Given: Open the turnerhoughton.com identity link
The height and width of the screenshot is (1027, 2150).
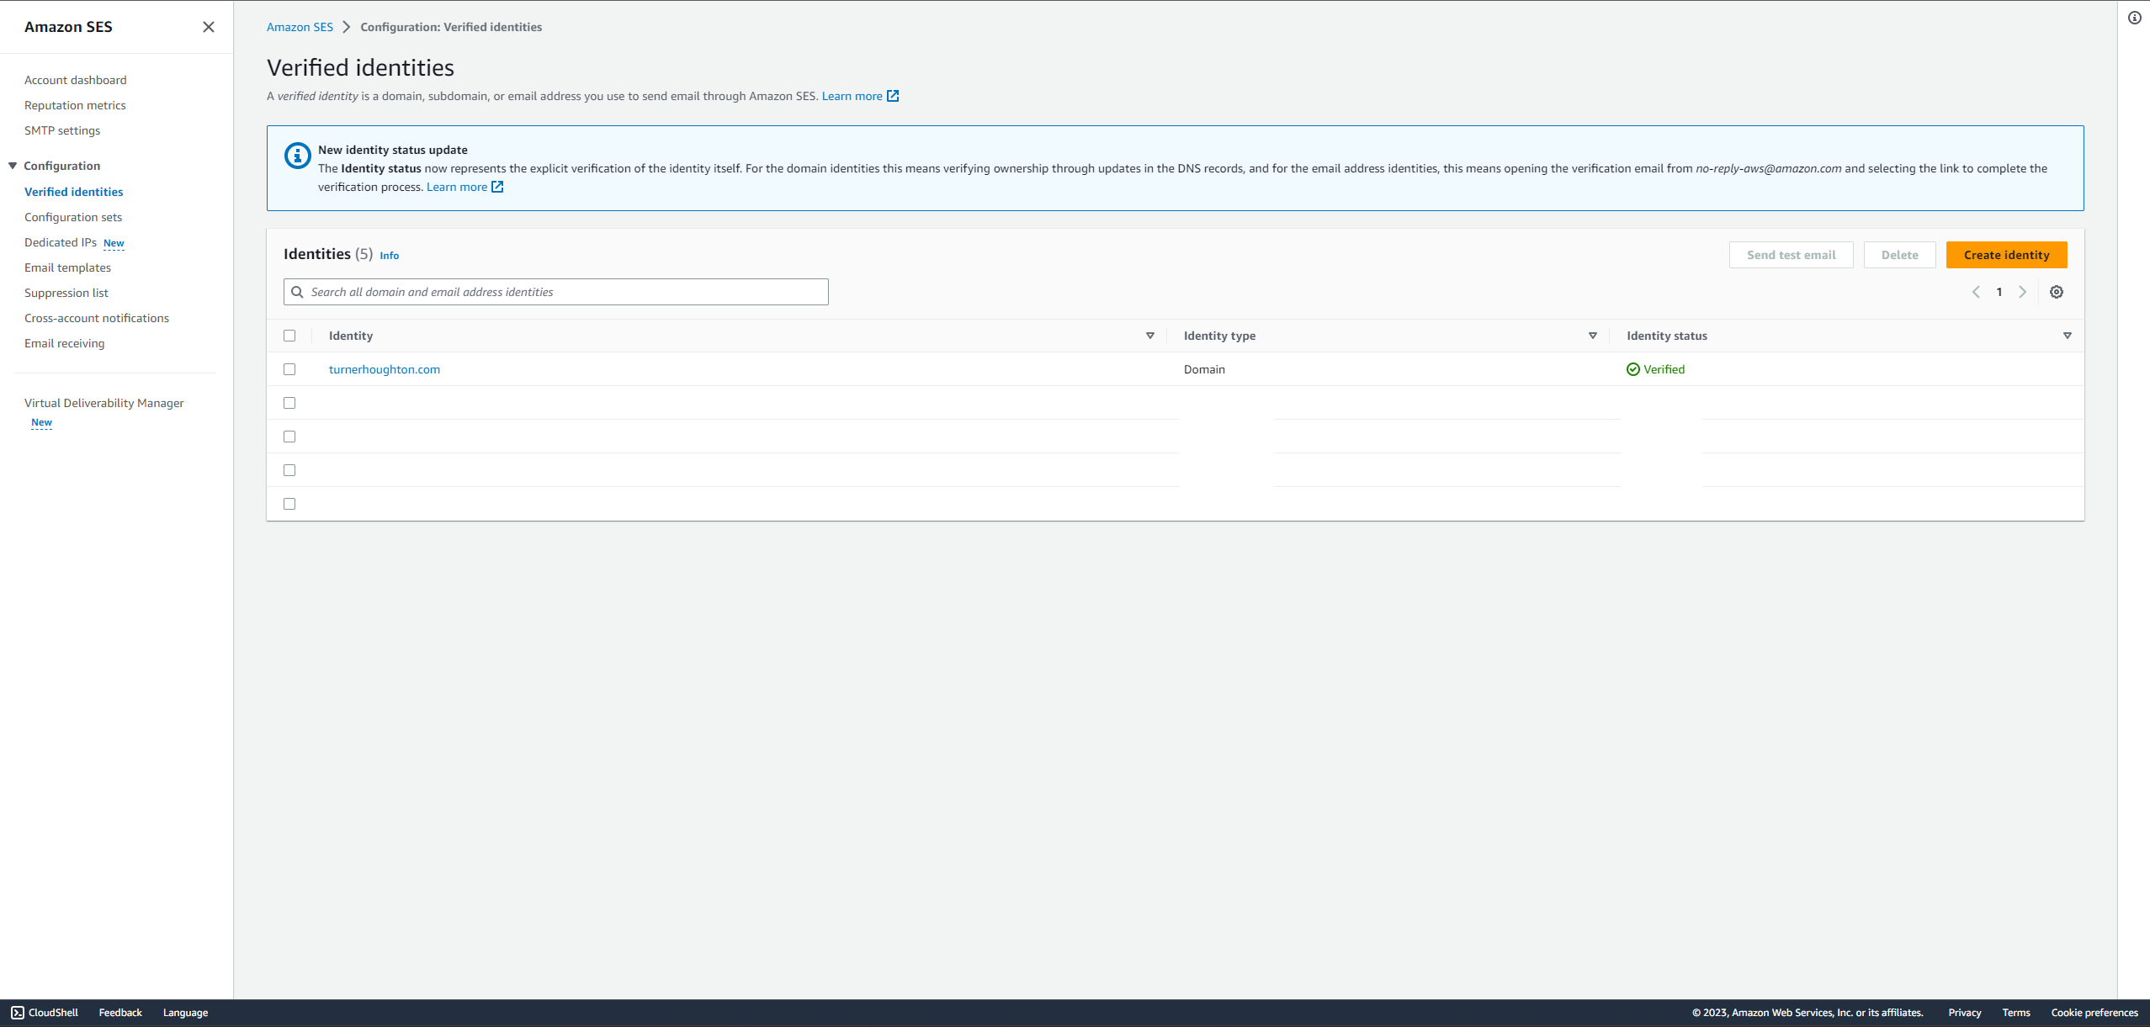Looking at the screenshot, I should (x=385, y=369).
